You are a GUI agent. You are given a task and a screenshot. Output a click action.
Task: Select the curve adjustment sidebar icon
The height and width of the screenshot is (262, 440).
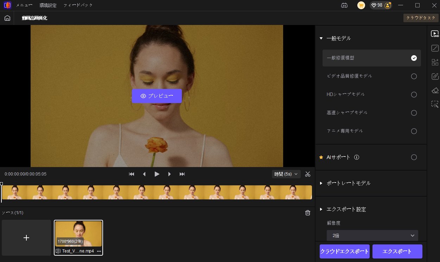(435, 48)
